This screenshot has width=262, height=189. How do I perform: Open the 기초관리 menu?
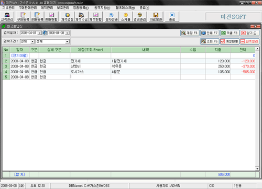click(8, 8)
